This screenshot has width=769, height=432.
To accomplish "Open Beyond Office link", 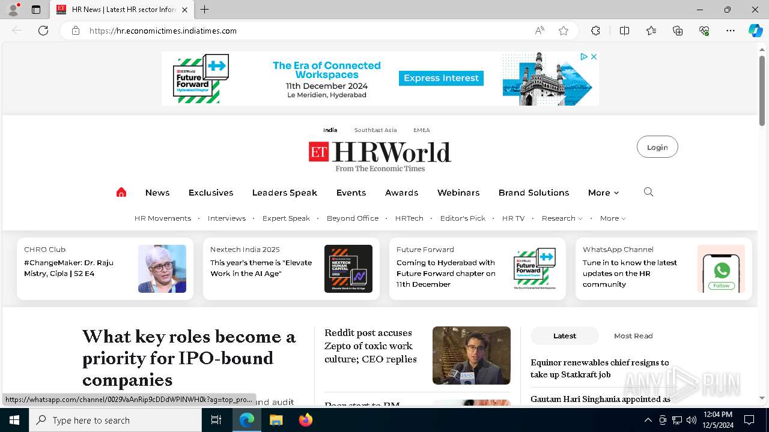I will (x=353, y=218).
